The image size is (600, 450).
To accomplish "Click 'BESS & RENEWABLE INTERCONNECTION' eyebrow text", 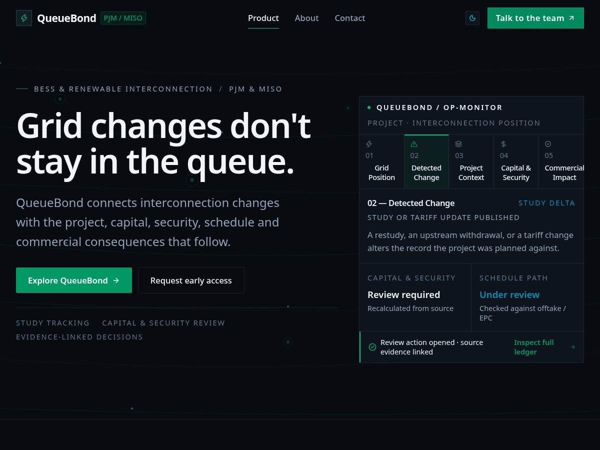I will 123,89.
